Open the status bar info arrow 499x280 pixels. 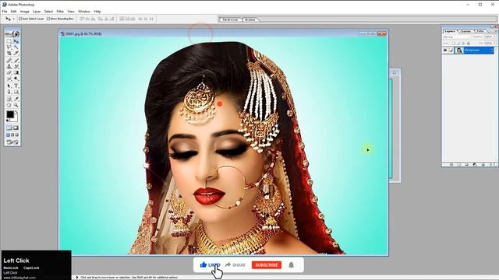pyautogui.click(x=77, y=277)
